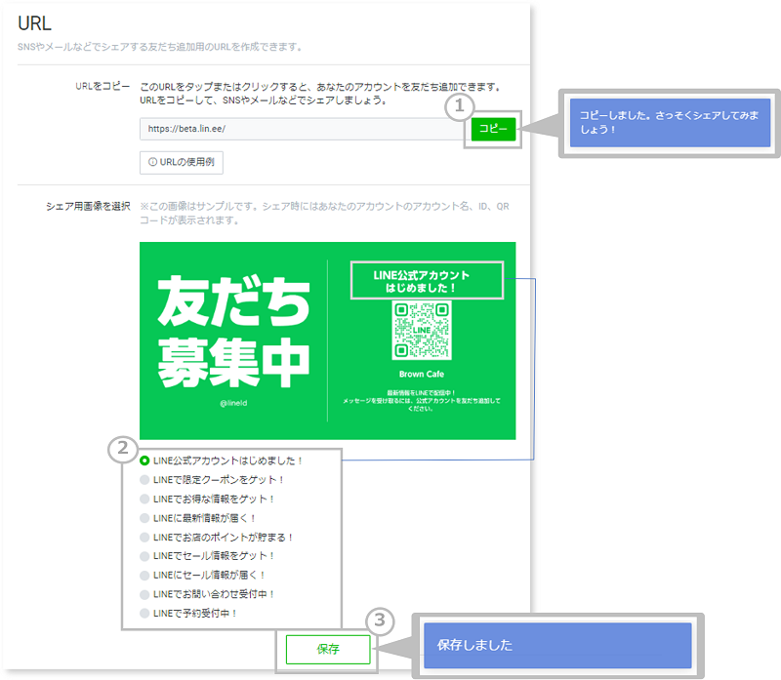Click the 保存 button
781x680 pixels.
pos(328,649)
